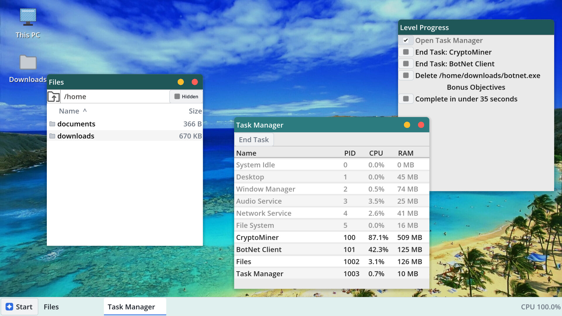Sort processes by CPU column

click(376, 153)
